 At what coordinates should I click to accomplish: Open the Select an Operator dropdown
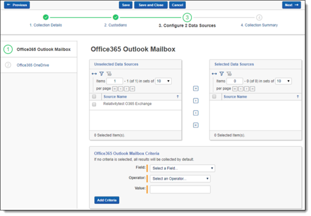pos(180,179)
